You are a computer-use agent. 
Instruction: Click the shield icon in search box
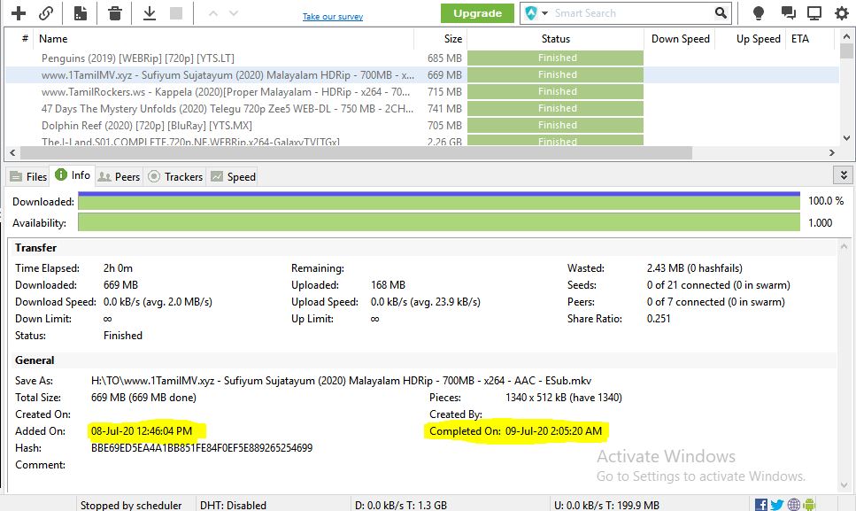(530, 13)
